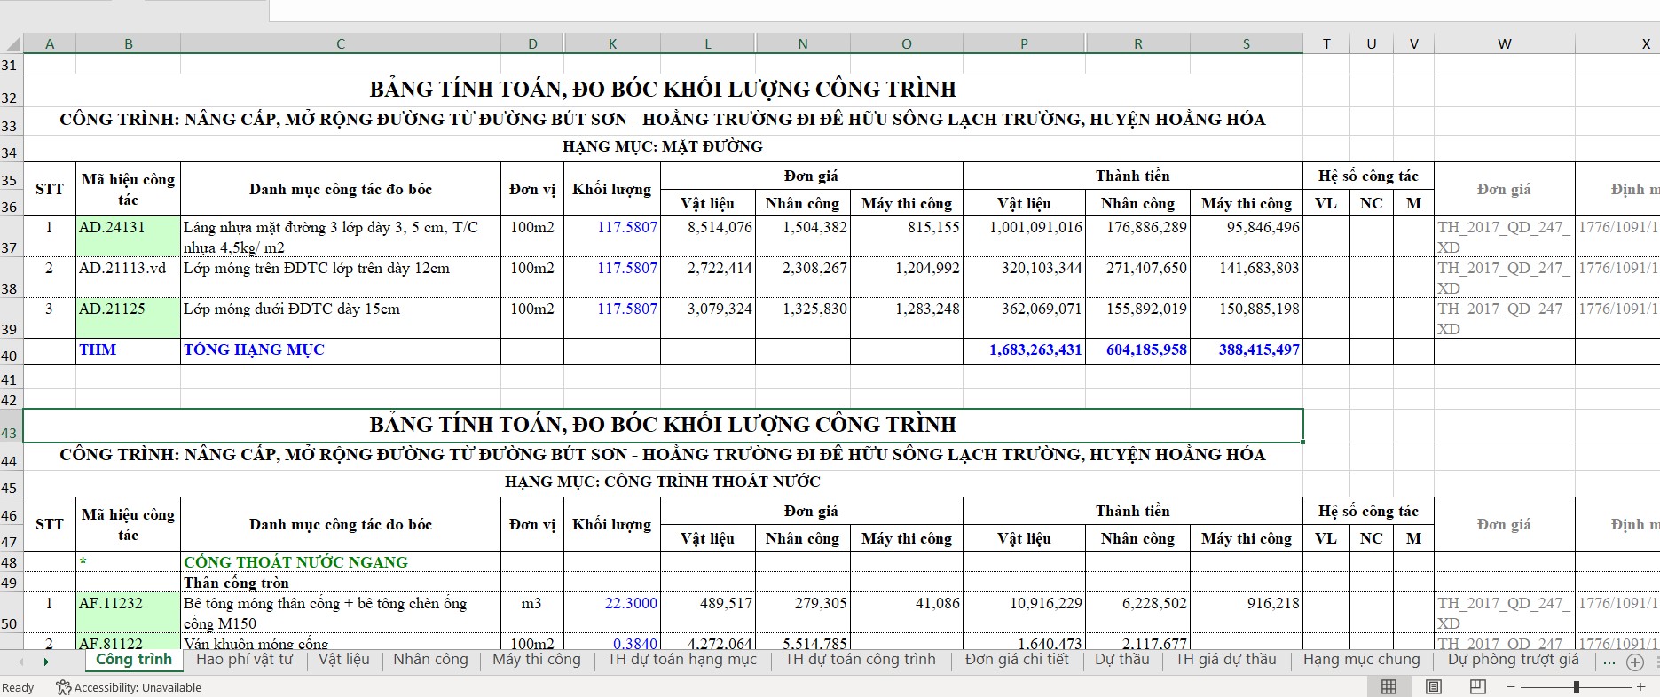This screenshot has height=697, width=1660.
Task: Click the next sheet navigation arrow
Action: [x=46, y=662]
